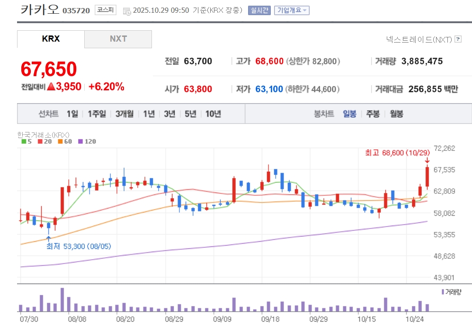Select the 3개월 line chart period
The height and width of the screenshot is (333, 472).
point(125,114)
